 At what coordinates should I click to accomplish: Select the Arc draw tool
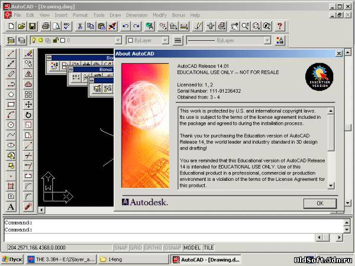tap(11, 115)
